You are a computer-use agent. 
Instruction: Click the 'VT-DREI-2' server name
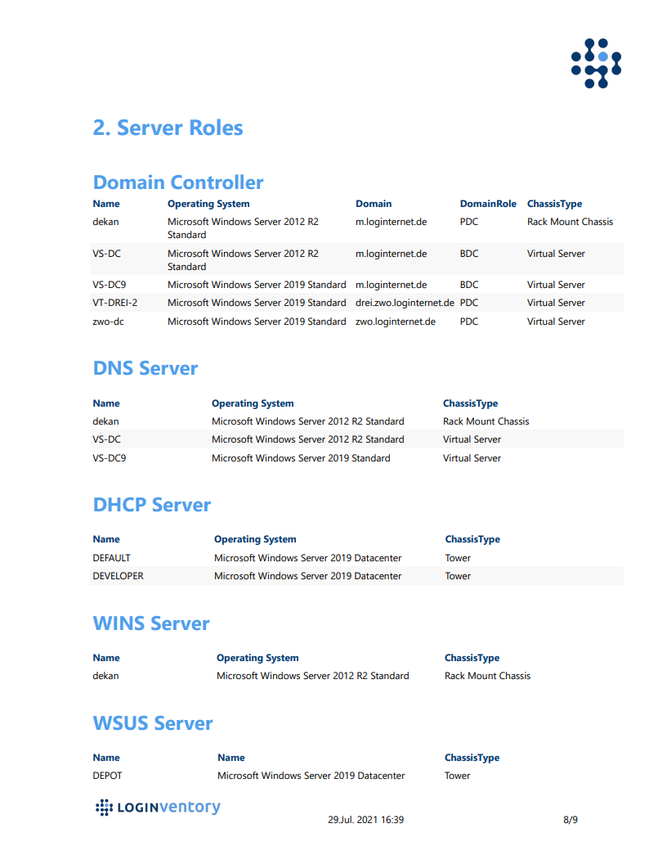tap(115, 303)
